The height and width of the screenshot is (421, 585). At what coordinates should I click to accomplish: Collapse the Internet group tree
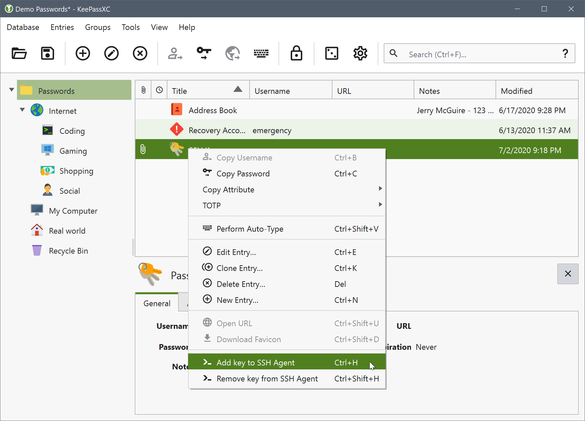coord(22,110)
